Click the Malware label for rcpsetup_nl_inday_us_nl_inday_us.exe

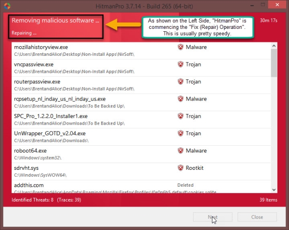point(196,99)
